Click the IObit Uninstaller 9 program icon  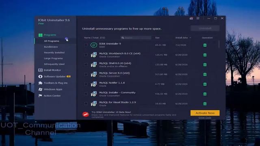pos(94,45)
